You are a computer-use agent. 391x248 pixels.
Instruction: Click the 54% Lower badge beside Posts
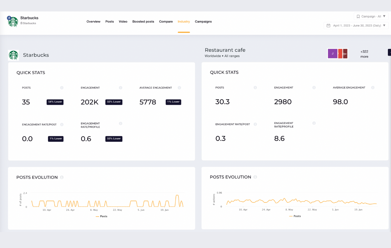click(x=55, y=102)
